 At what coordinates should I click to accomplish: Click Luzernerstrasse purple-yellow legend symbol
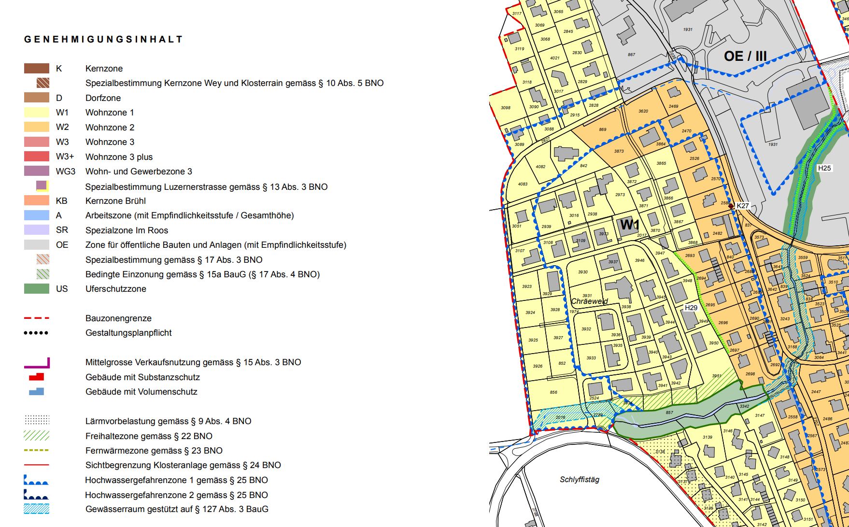[42, 186]
